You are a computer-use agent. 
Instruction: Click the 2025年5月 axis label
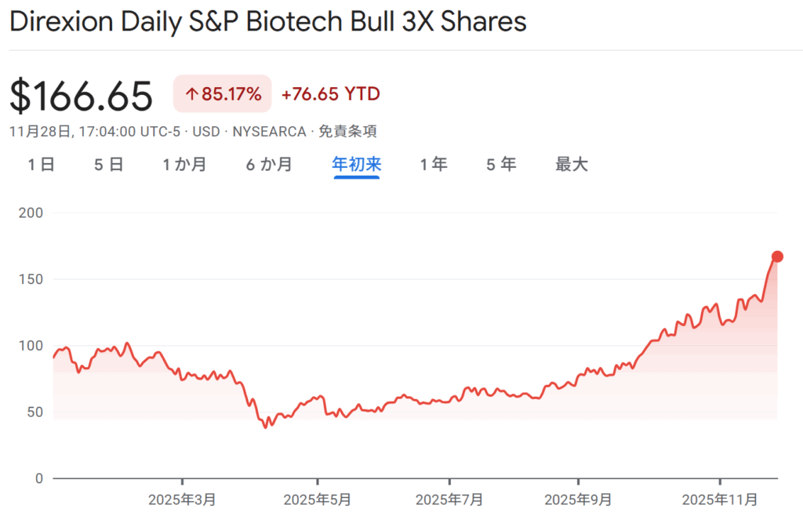click(x=318, y=499)
